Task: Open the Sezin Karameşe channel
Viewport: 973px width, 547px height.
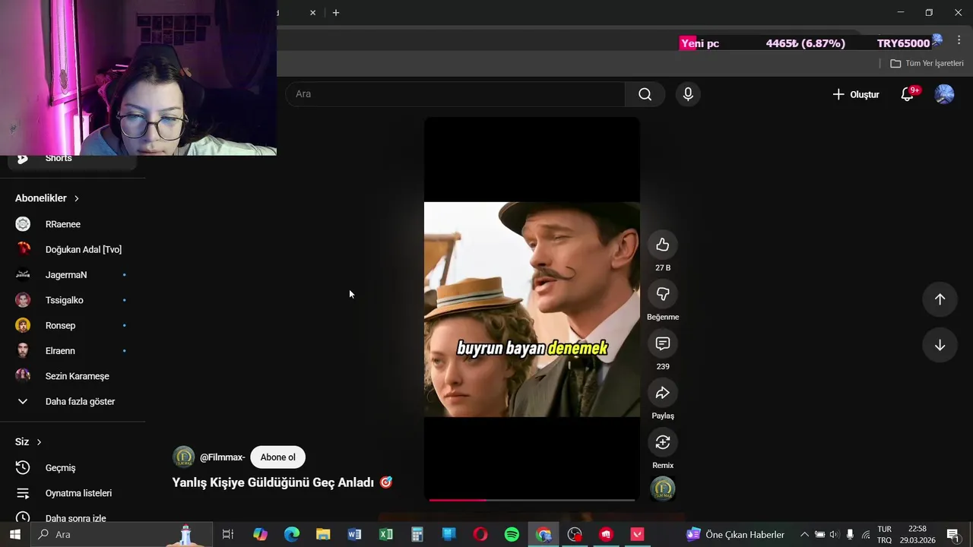Action: pyautogui.click(x=73, y=376)
